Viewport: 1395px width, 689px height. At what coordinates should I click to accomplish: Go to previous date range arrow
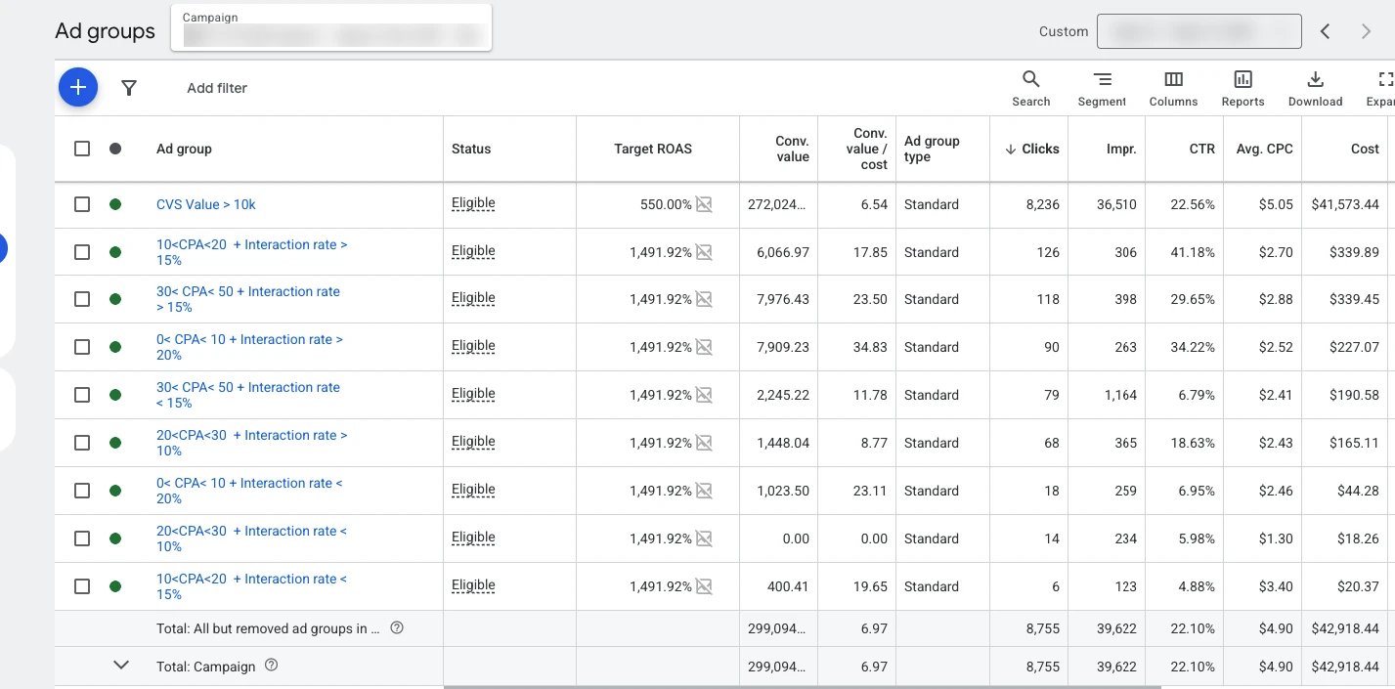tap(1326, 31)
